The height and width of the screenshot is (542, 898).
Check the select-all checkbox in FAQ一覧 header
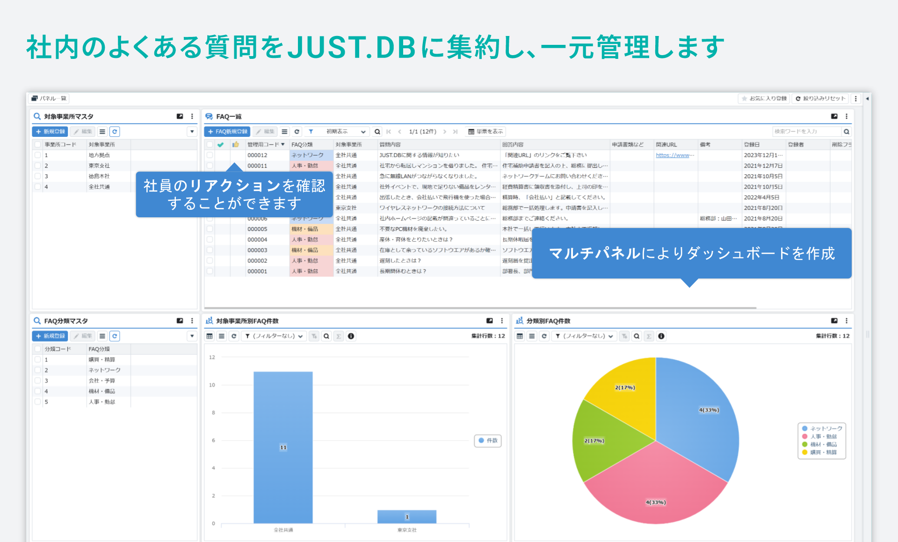[209, 144]
